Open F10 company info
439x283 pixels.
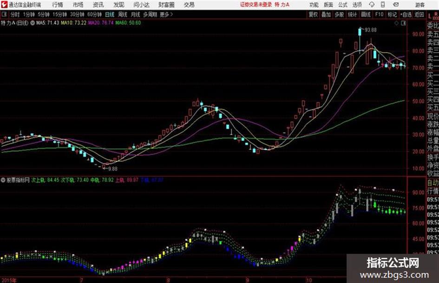click(x=379, y=14)
